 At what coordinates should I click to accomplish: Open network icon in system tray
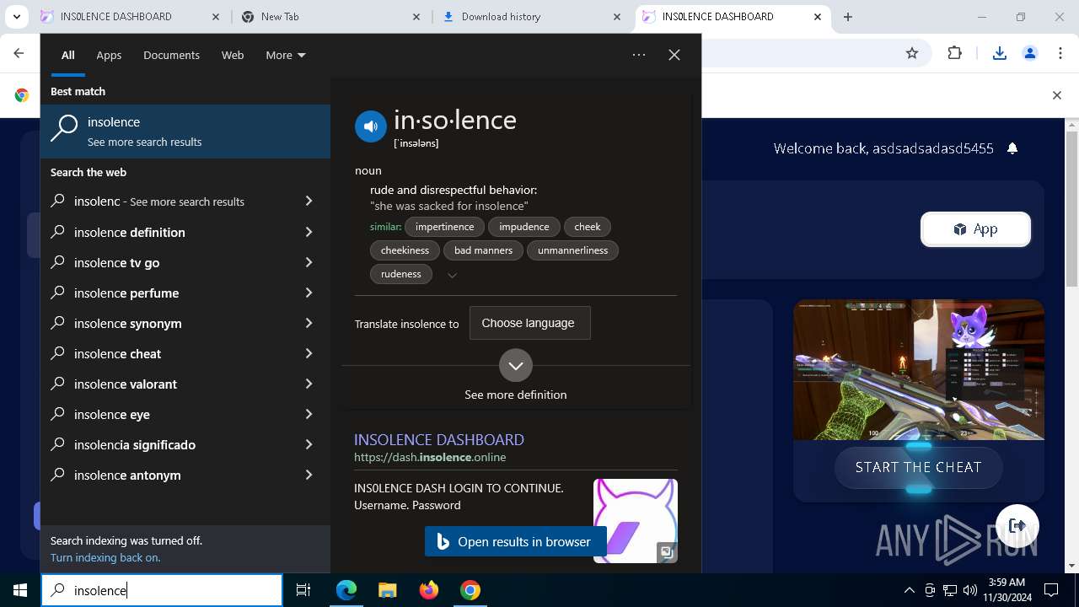tap(950, 590)
